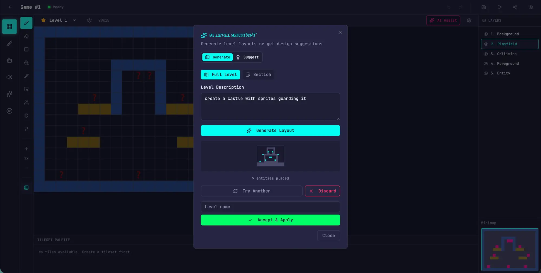Select the Rectangle tool
Image resolution: width=541 pixels, height=273 pixels.
[26, 50]
